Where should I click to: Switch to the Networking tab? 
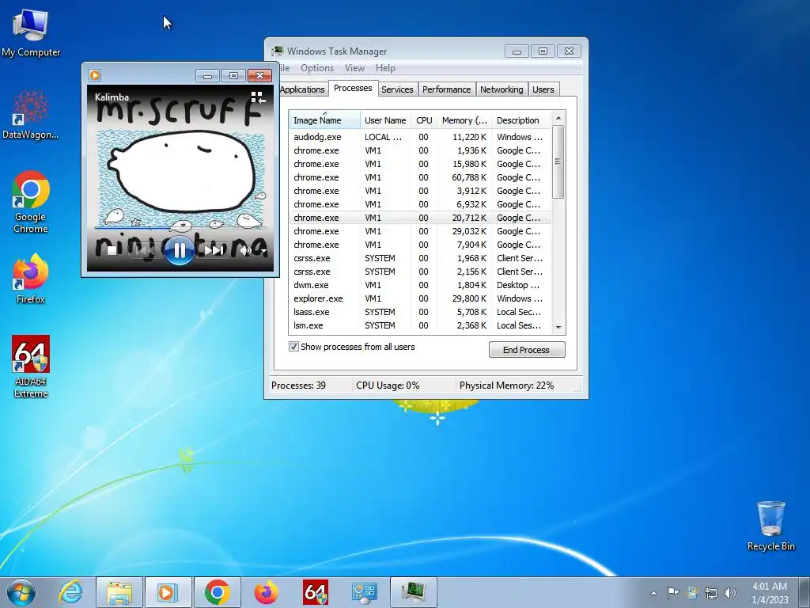tap(502, 89)
